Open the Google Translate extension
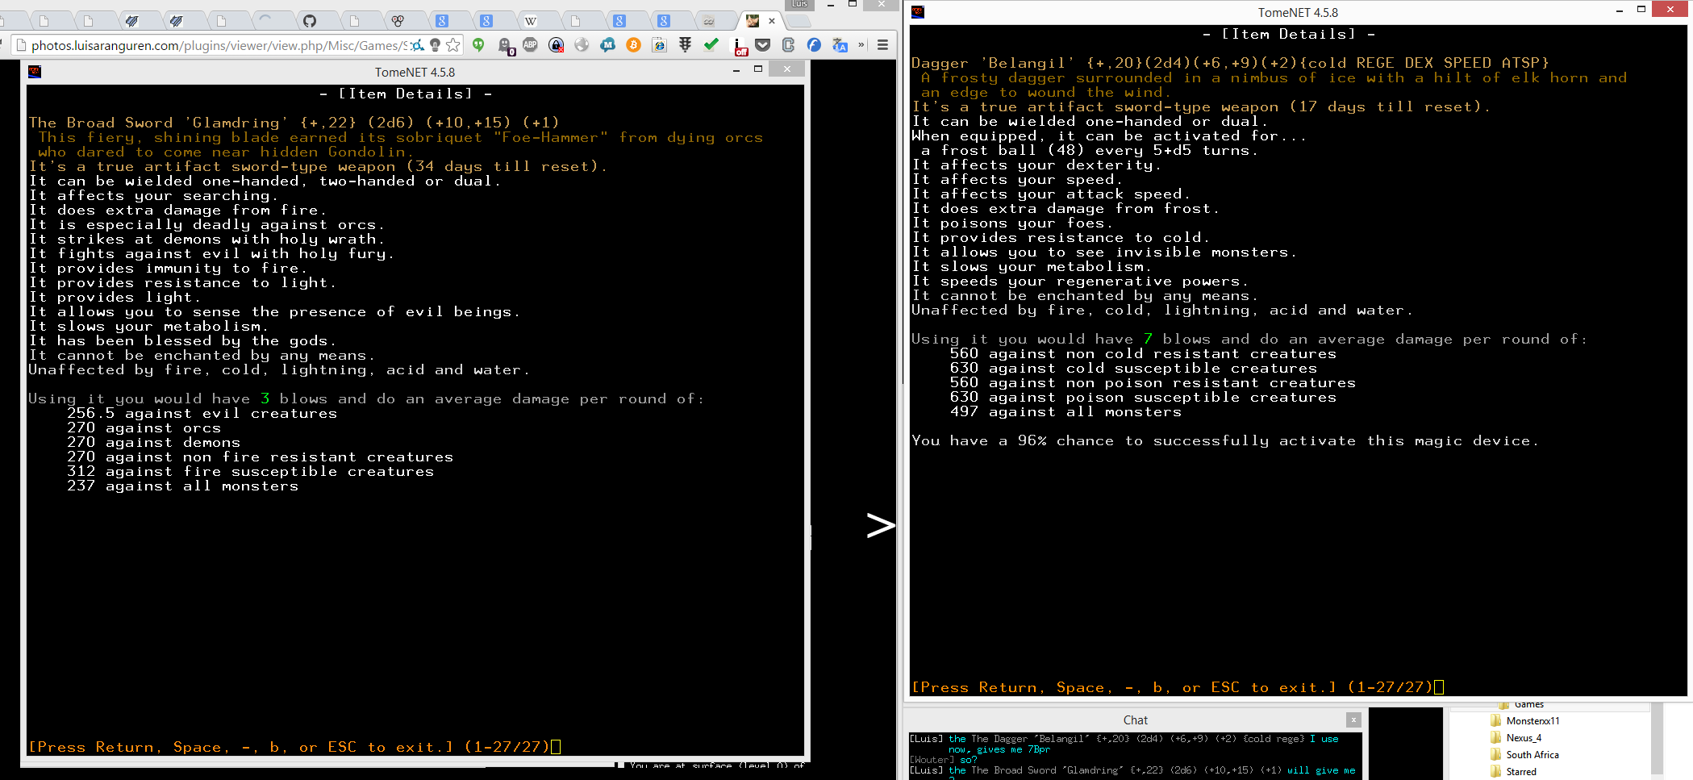Viewport: 1693px width, 780px height. point(840,45)
